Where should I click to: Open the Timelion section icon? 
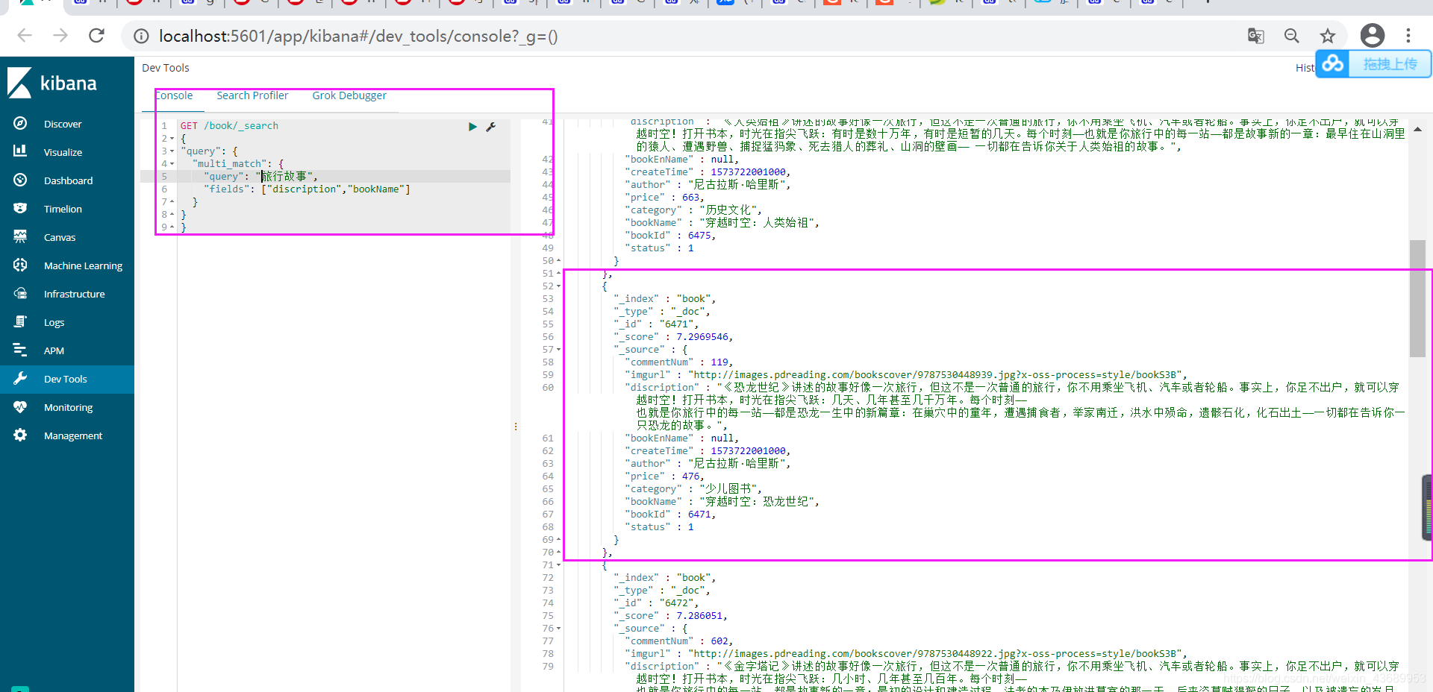20,208
